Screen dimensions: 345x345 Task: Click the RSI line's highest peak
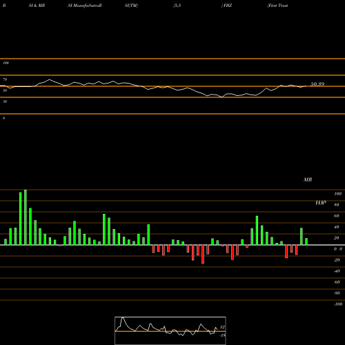(x=49, y=80)
